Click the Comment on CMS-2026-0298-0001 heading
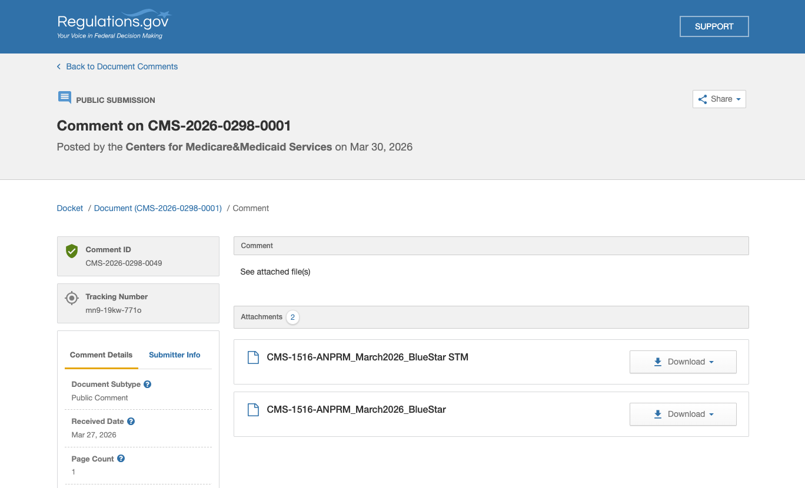 click(174, 126)
